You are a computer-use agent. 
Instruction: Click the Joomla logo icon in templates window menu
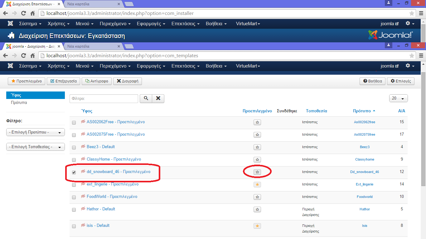pos(10,66)
